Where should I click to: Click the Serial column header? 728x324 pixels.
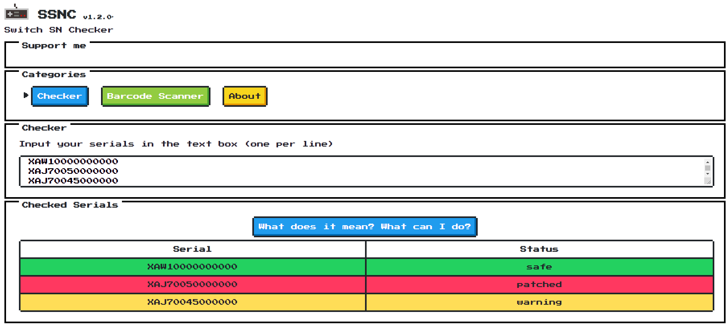[x=192, y=249]
